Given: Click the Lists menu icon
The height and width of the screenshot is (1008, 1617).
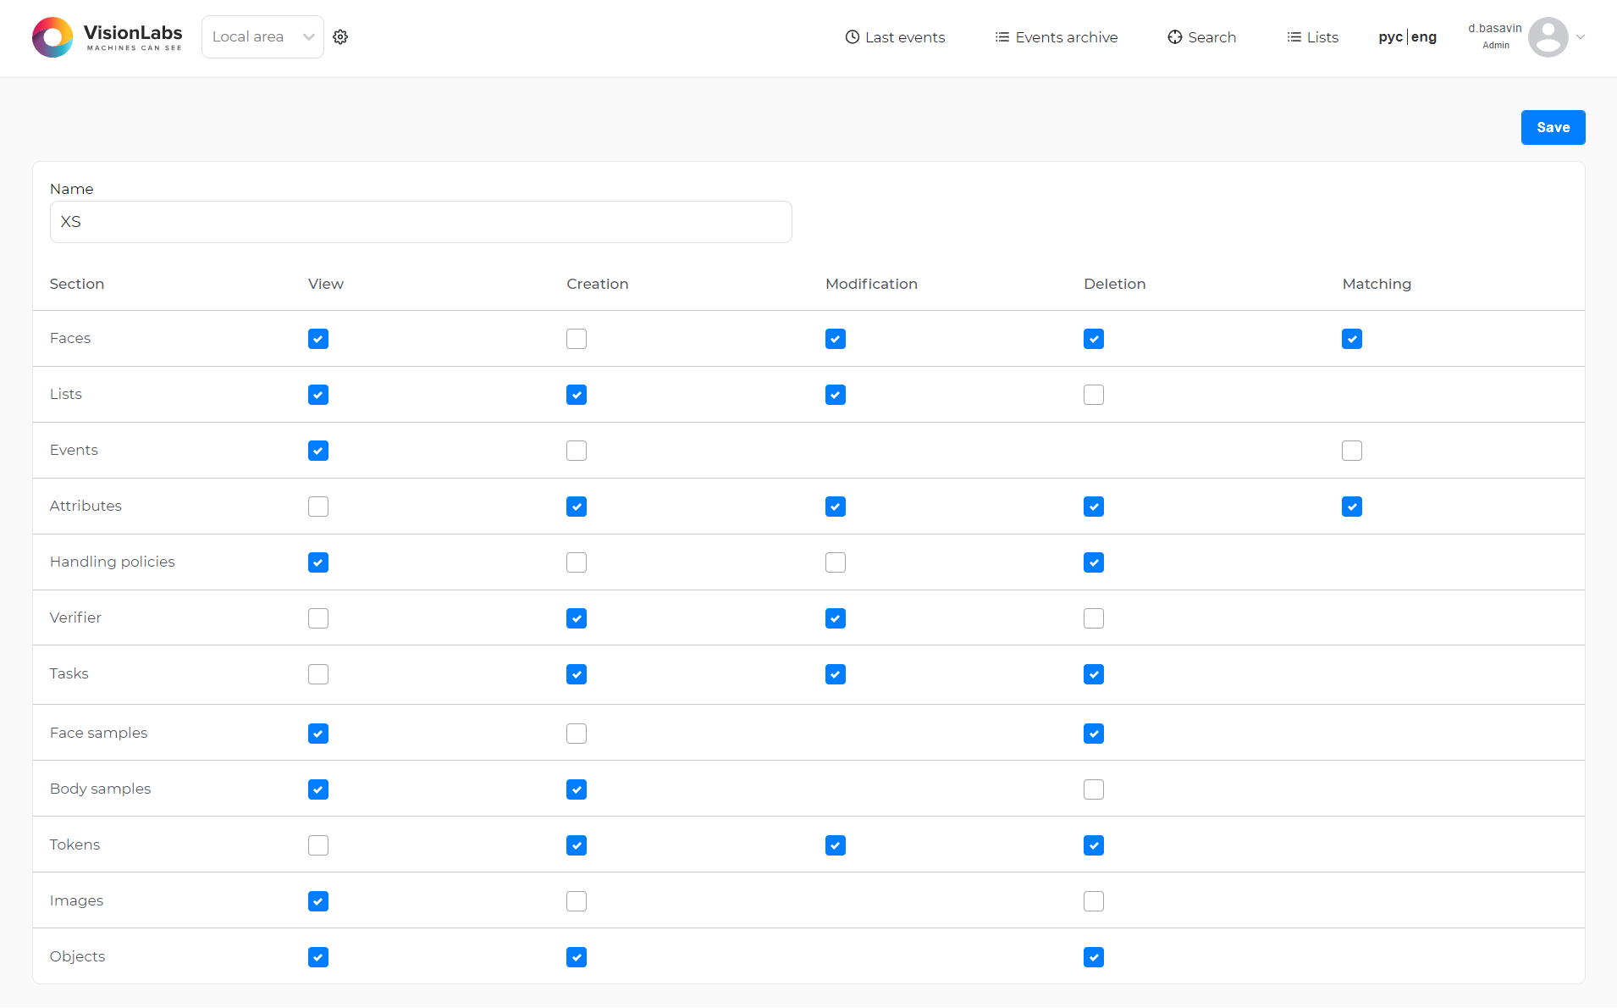Looking at the screenshot, I should point(1294,37).
